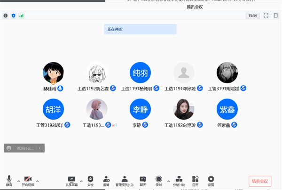Click muted mic icon of 工造1192向艳玲
This screenshot has height=190, width=282.
[200, 125]
